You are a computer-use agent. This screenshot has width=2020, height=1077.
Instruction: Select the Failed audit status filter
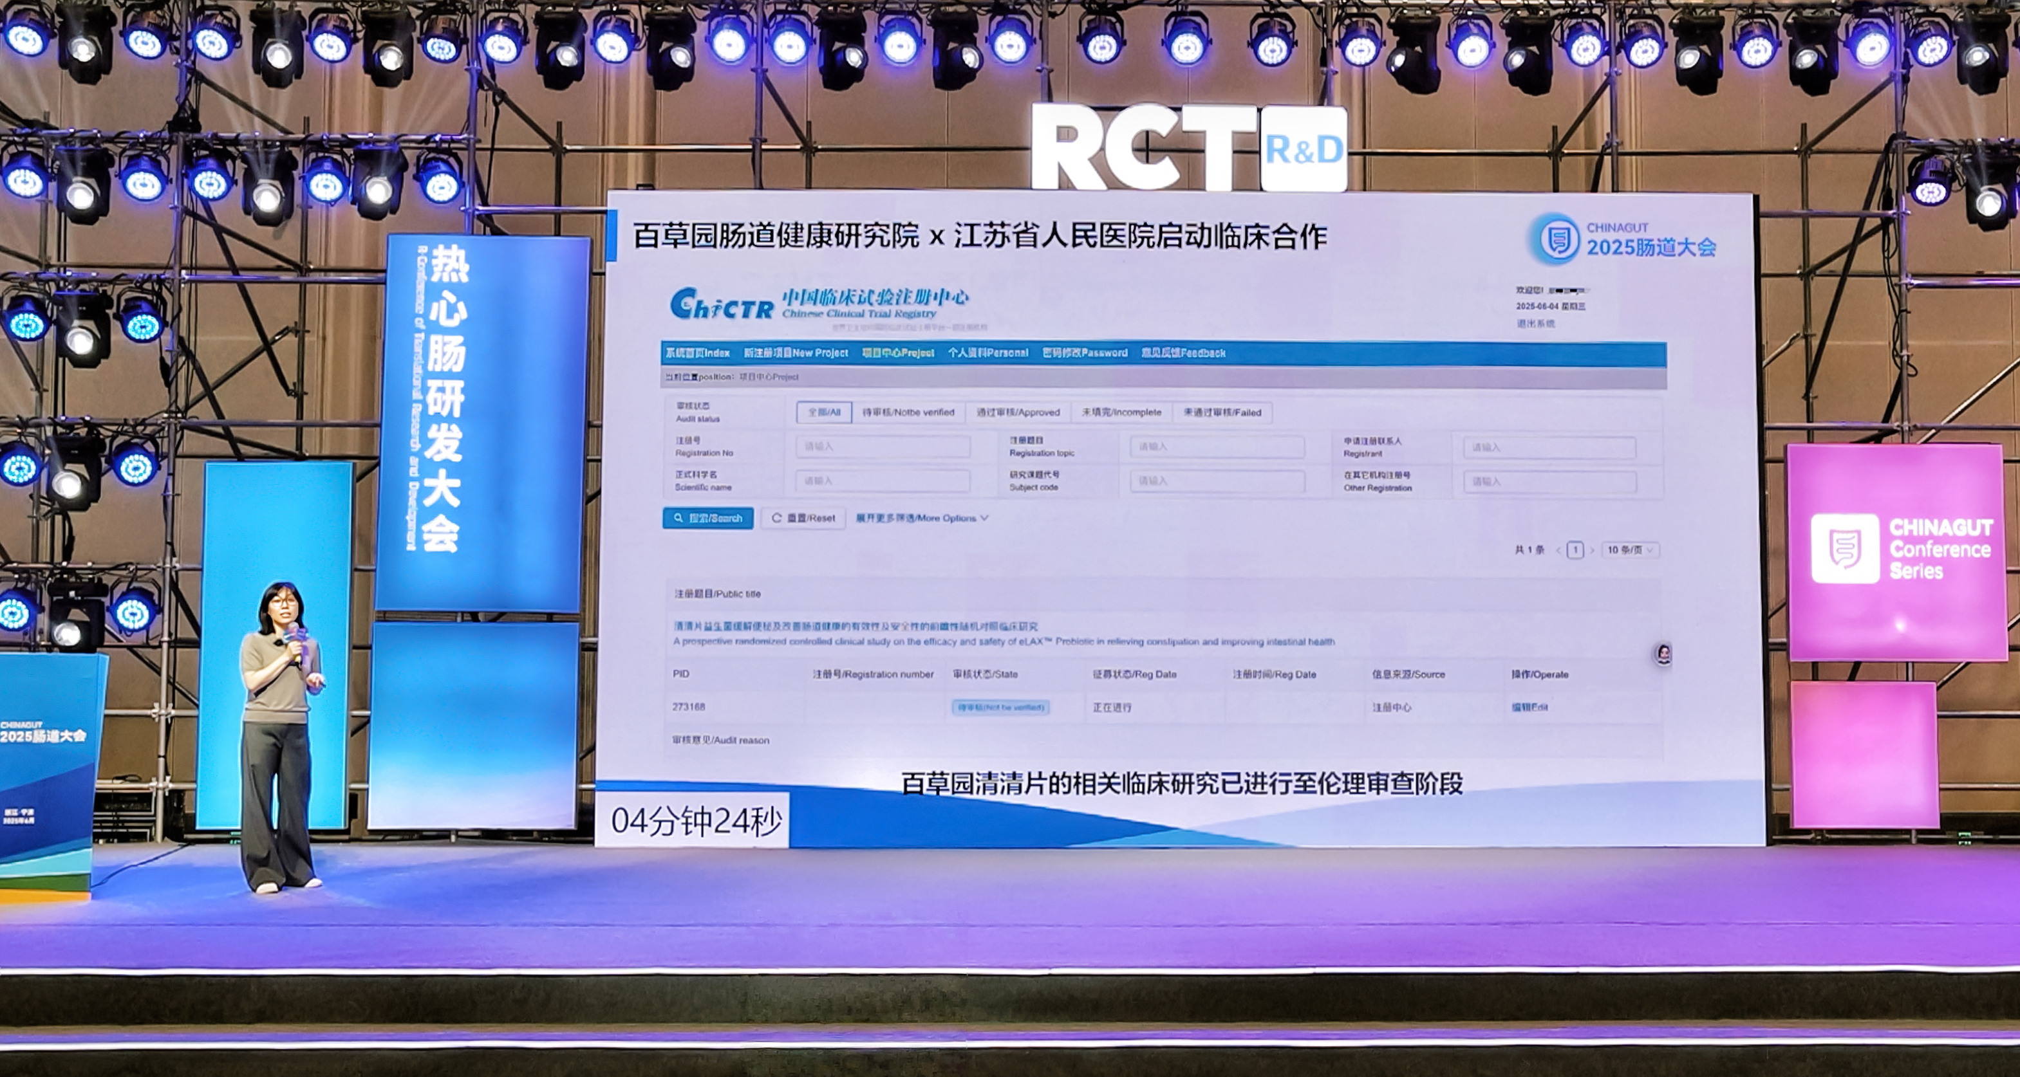[x=1222, y=412]
